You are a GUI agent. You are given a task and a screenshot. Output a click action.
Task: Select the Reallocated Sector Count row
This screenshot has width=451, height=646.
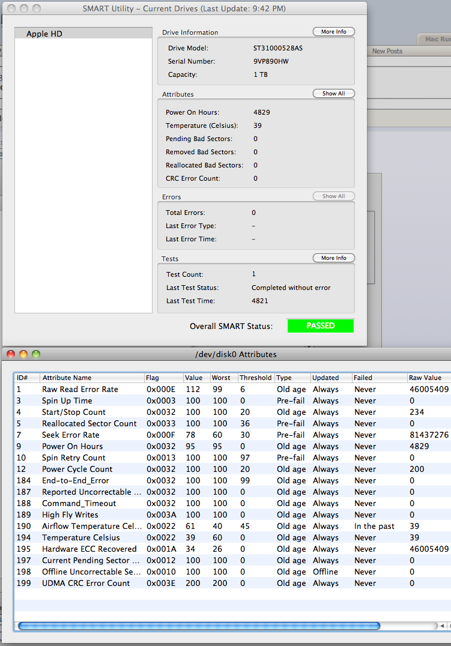[x=233, y=423]
